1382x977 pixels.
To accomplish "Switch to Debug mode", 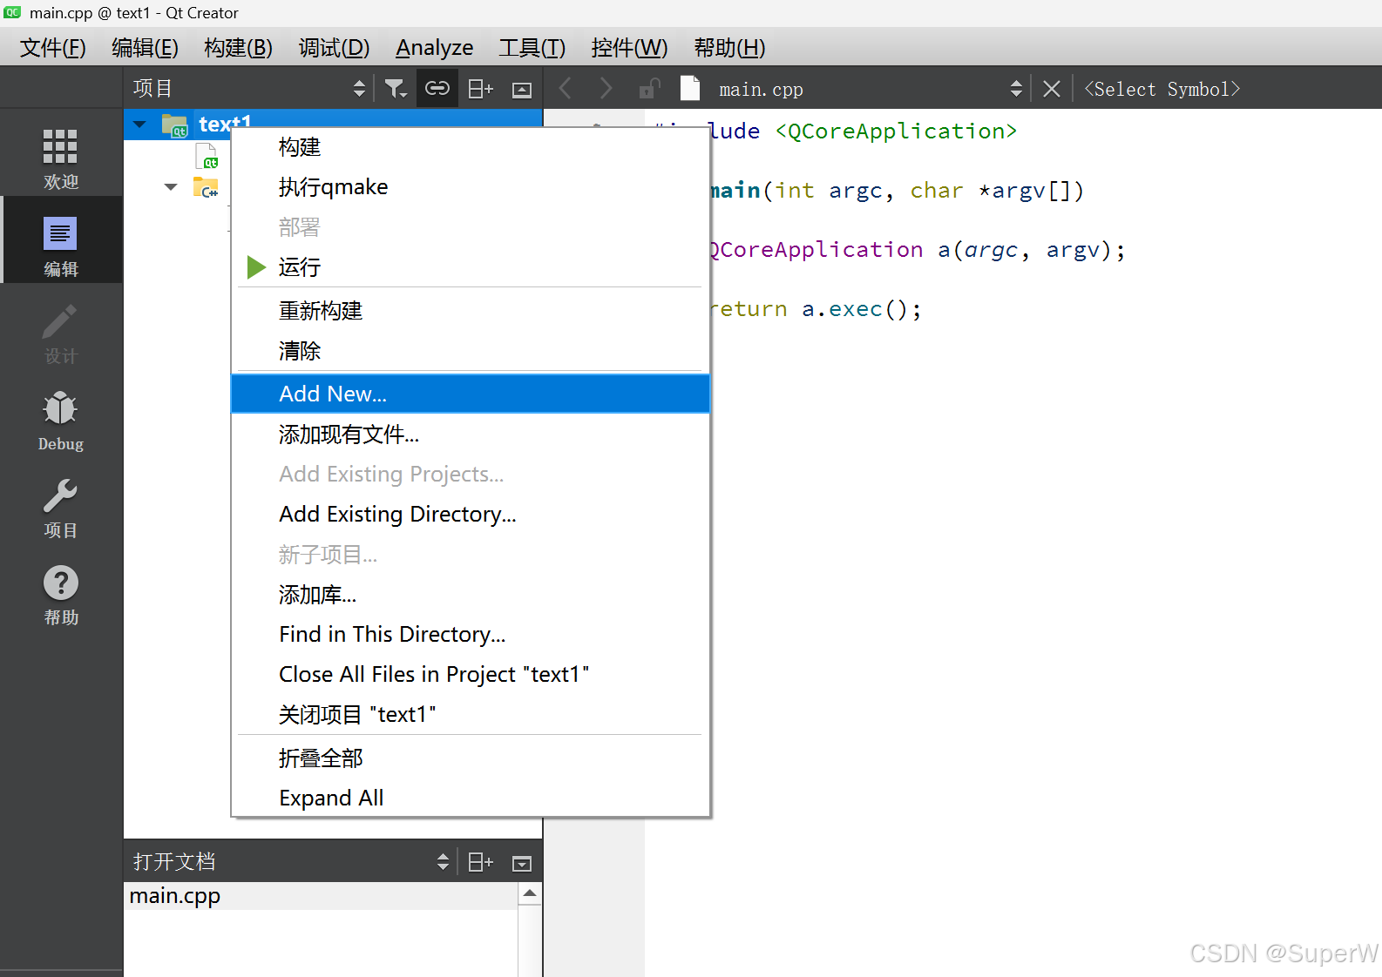I will [x=61, y=421].
